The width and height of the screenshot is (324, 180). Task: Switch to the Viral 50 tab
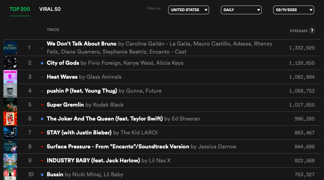(x=50, y=9)
